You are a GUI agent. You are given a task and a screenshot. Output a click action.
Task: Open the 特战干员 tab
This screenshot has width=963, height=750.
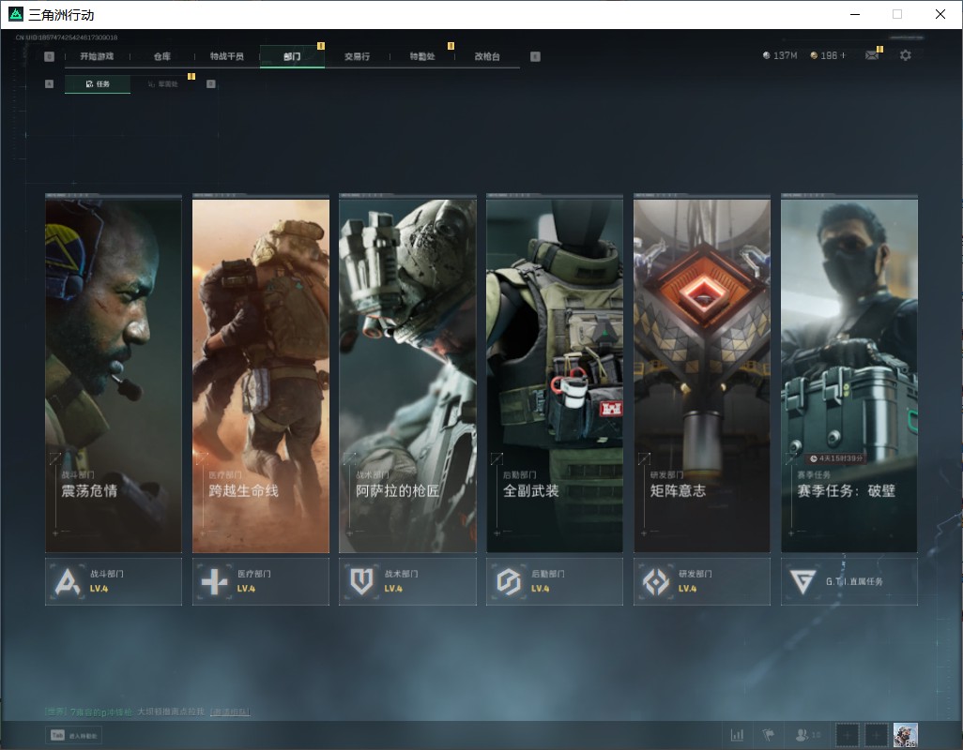pos(226,56)
